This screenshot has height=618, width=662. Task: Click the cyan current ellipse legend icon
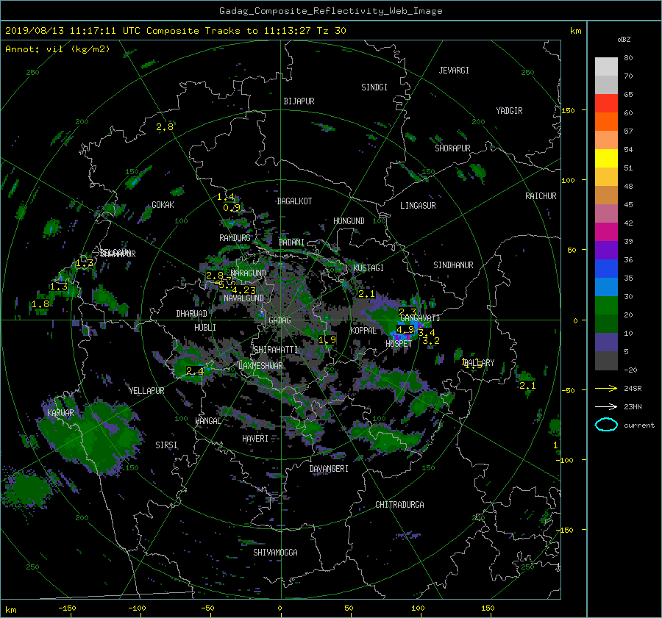606,425
